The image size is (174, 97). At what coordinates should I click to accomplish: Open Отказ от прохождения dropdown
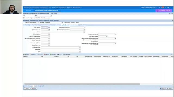[x=49, y=36]
